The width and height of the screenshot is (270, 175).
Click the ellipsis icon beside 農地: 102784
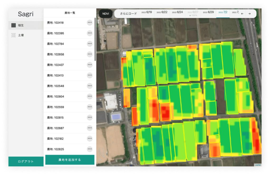tap(90, 43)
